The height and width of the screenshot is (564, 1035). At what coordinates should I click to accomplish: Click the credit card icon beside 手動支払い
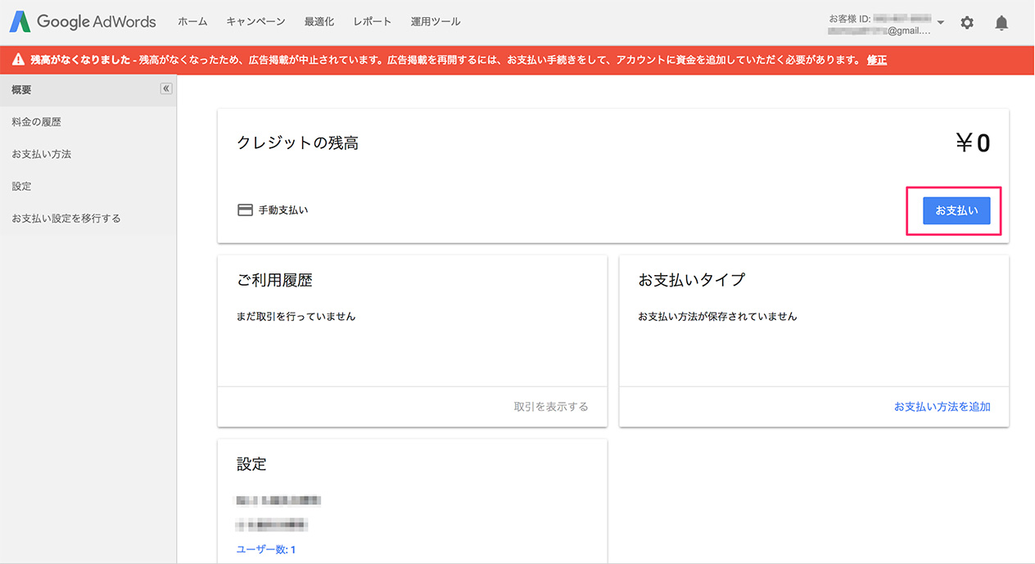pyautogui.click(x=245, y=210)
